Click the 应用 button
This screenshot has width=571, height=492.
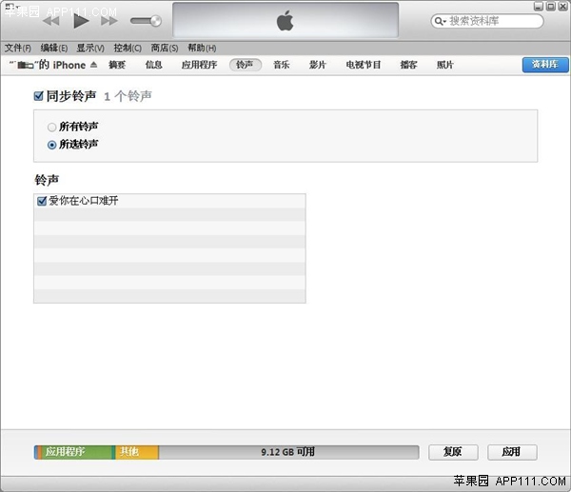point(512,452)
